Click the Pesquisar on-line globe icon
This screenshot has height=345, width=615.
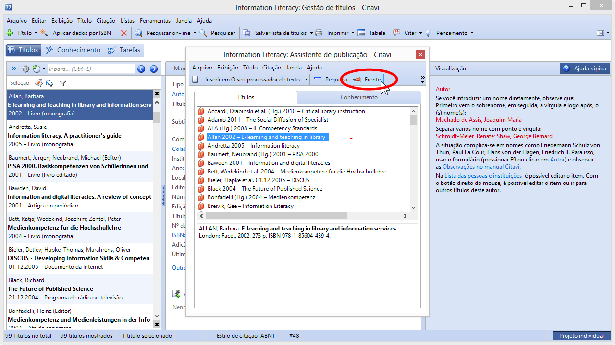click(139, 33)
